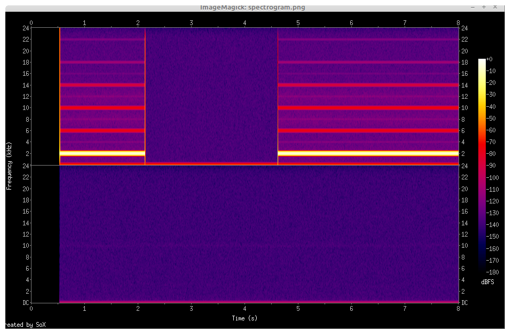Viewport: 505px width, 329px height.
Task: Click the -80 value on the dBFS scale
Action: 491,154
